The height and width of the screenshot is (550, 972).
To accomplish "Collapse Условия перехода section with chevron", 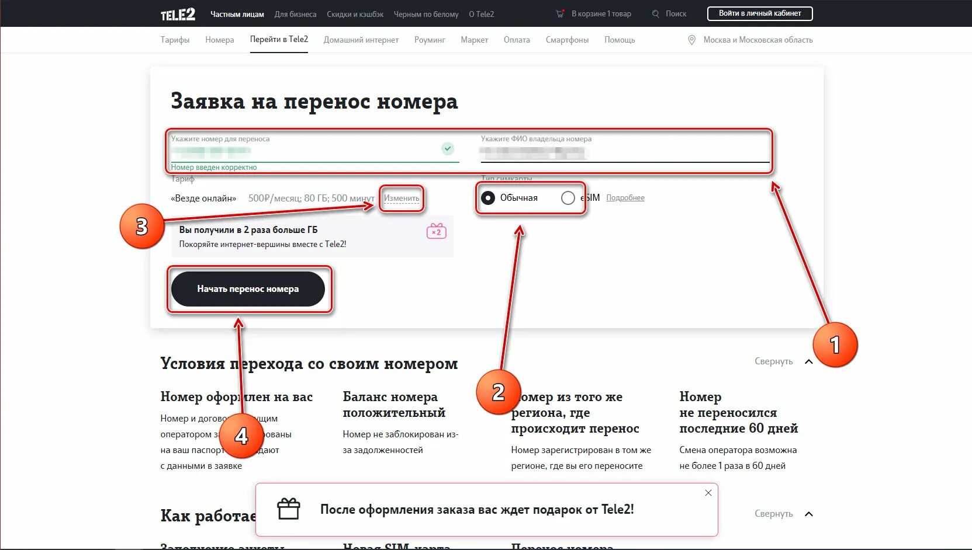I will point(809,361).
